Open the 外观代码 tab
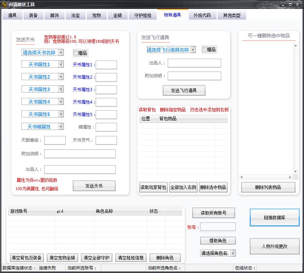 coord(202,16)
